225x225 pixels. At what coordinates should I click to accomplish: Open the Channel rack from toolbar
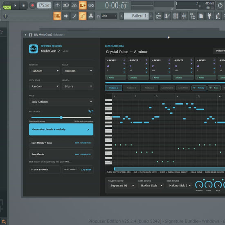(x=175, y=16)
